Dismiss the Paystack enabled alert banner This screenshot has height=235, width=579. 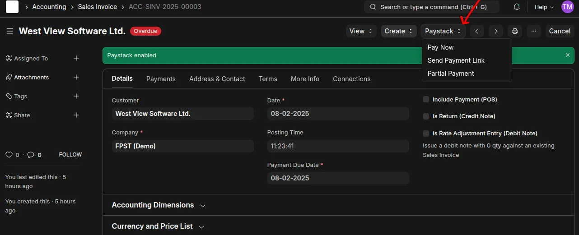(568, 55)
